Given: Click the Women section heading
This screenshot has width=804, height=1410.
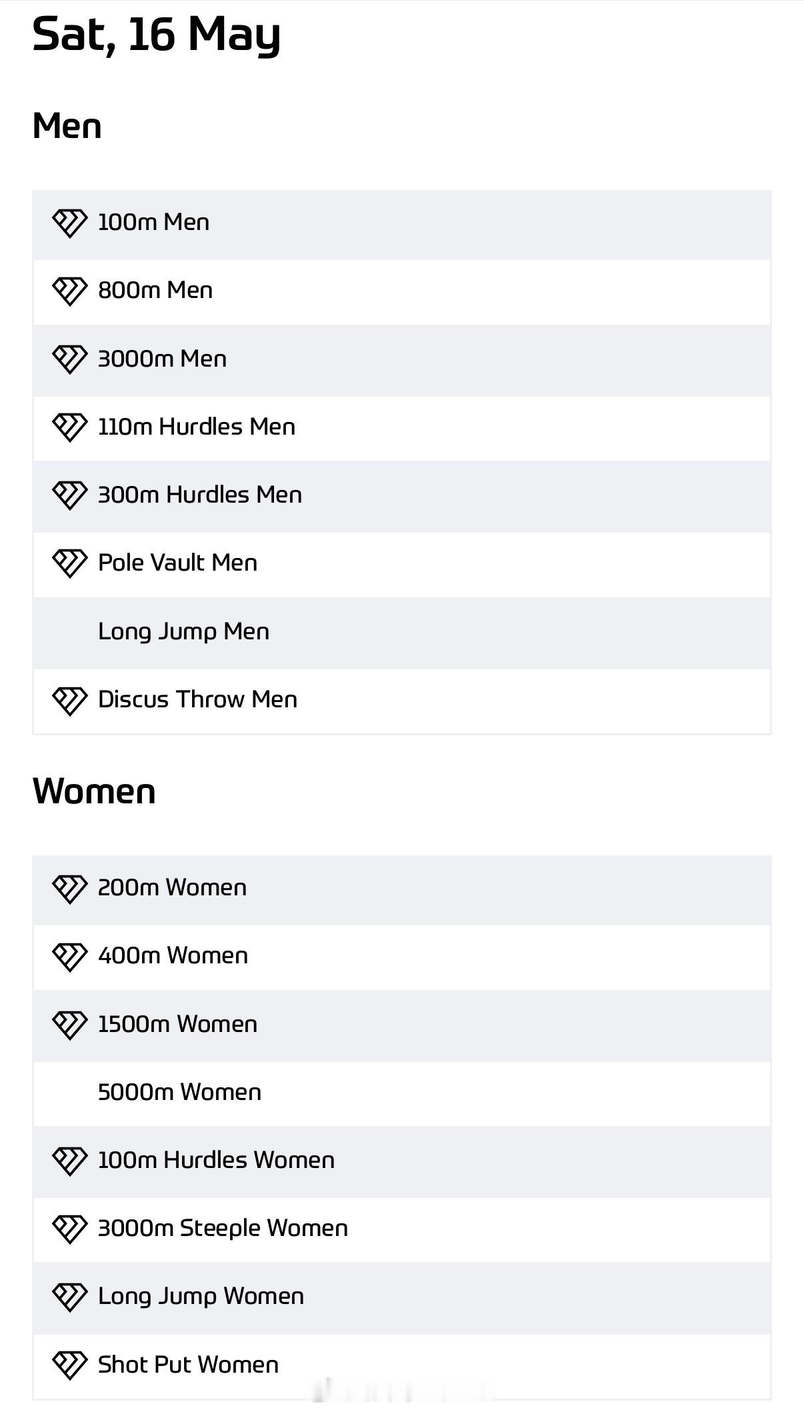Looking at the screenshot, I should click(94, 791).
